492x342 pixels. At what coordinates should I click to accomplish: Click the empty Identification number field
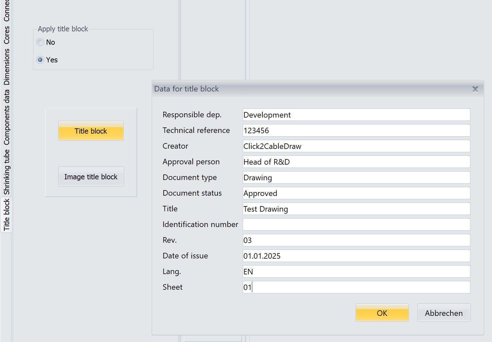coord(356,225)
